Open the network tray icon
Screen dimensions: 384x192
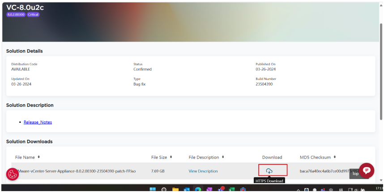coord(350,190)
